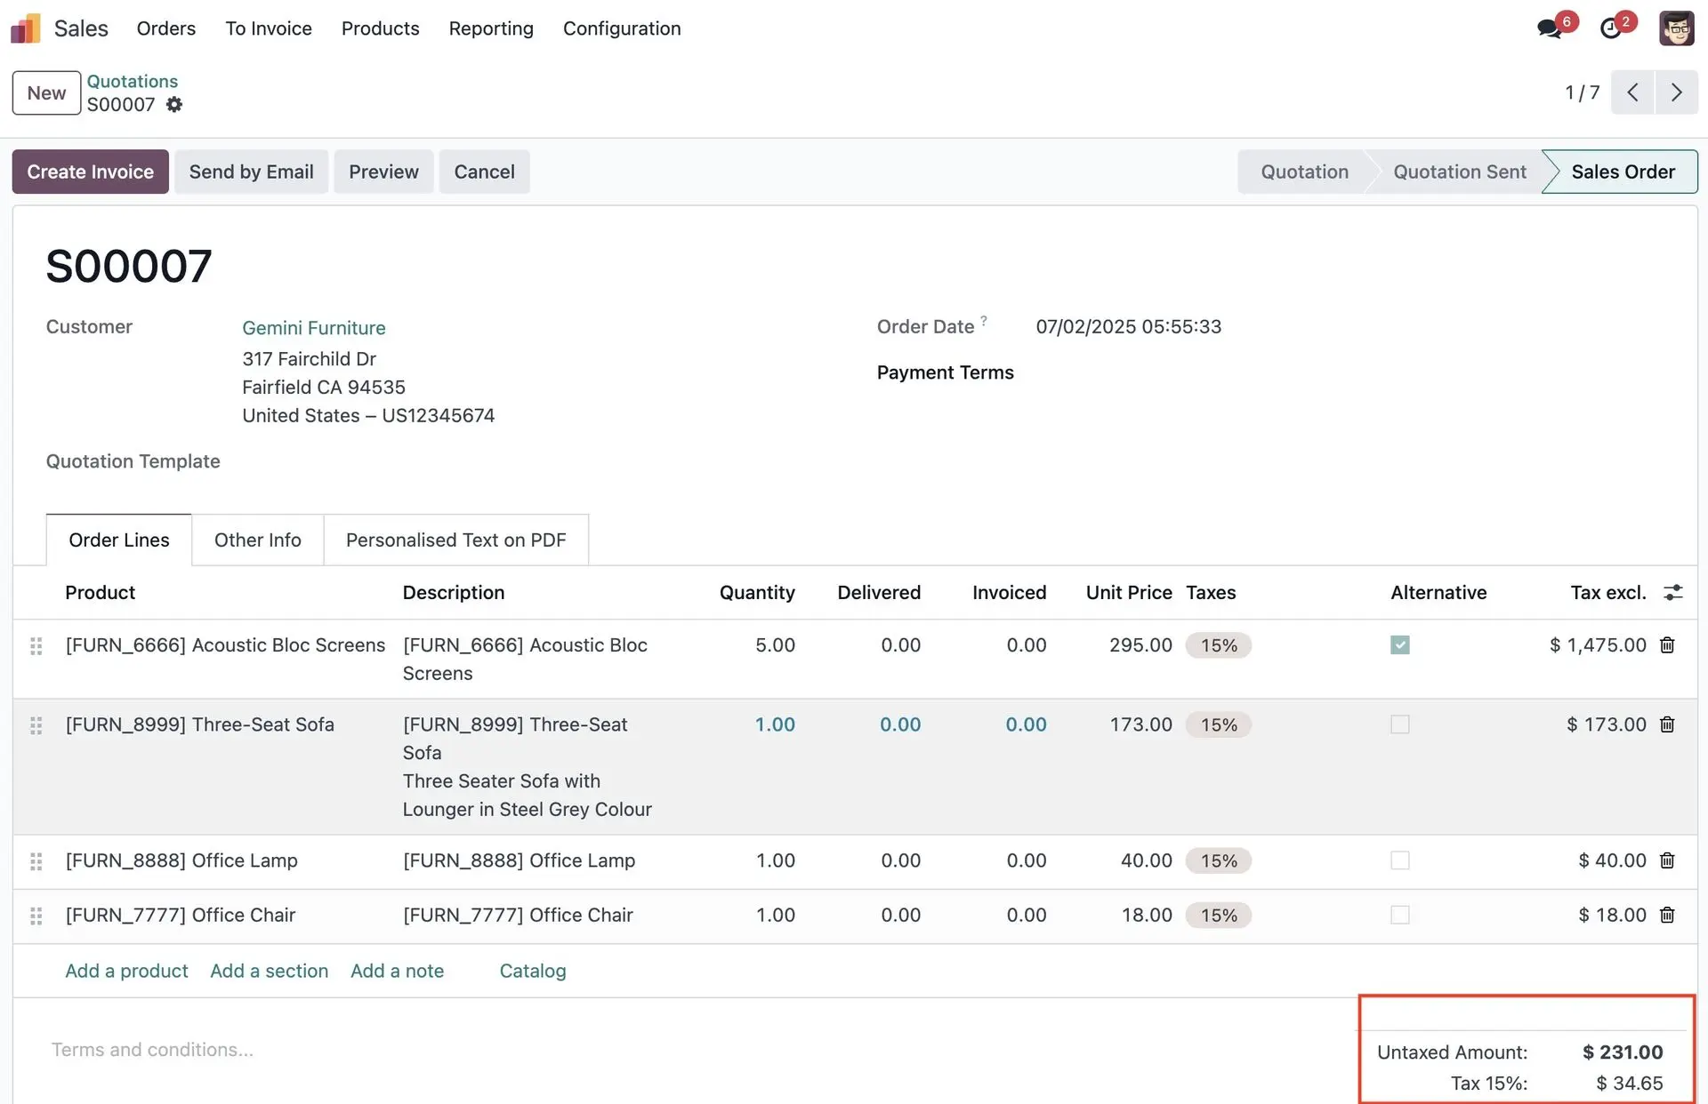Image resolution: width=1708 pixels, height=1104 pixels.
Task: Open the chat messages icon
Action: (x=1550, y=28)
